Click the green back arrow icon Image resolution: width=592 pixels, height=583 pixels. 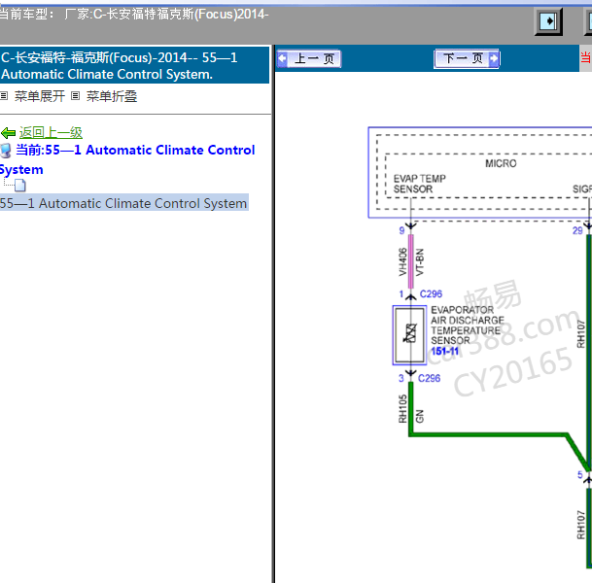click(9, 133)
